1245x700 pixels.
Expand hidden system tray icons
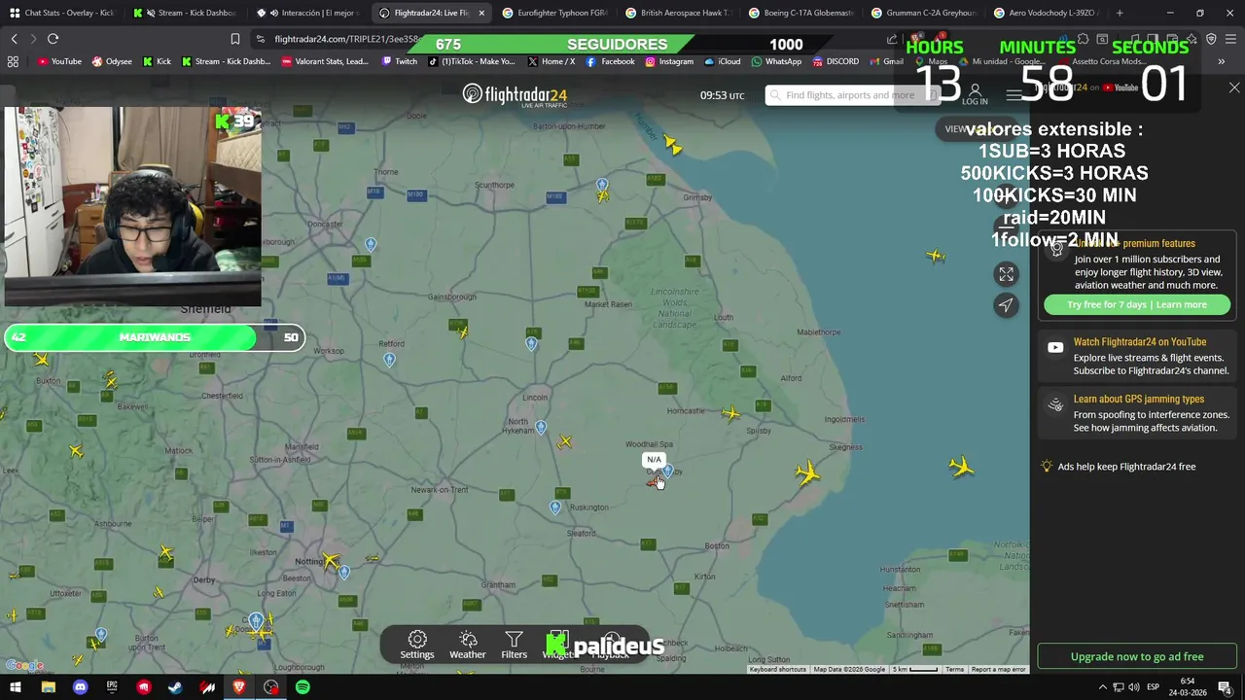[x=1102, y=687]
